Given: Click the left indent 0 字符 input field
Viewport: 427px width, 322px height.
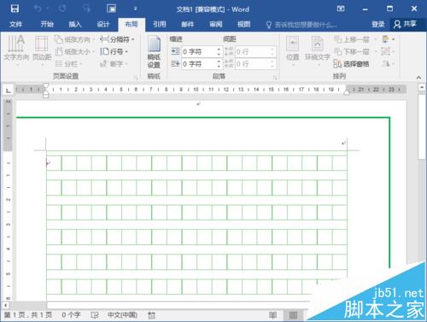Looking at the screenshot, I should point(199,51).
